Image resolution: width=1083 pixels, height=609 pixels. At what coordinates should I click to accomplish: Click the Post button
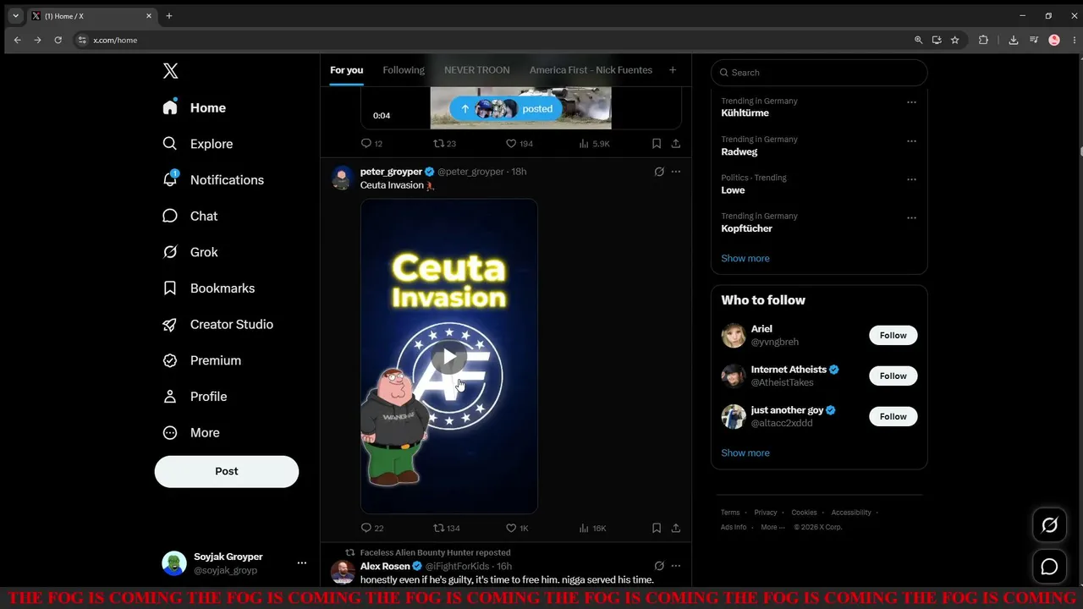click(227, 471)
